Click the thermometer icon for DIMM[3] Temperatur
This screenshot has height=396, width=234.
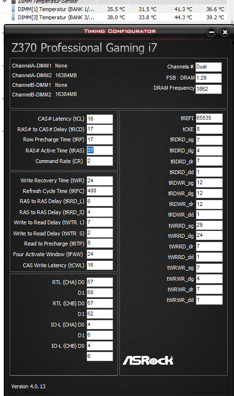tap(13, 18)
